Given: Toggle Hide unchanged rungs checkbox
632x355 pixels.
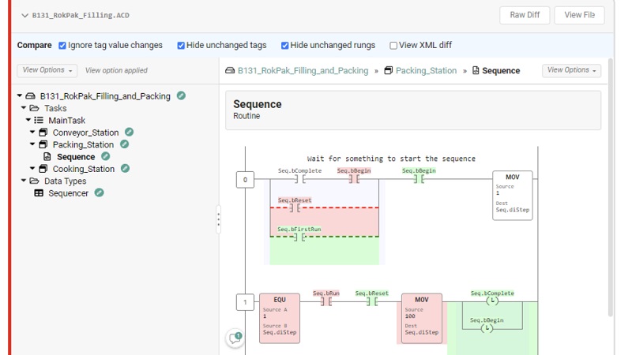Looking at the screenshot, I should pyautogui.click(x=285, y=46).
